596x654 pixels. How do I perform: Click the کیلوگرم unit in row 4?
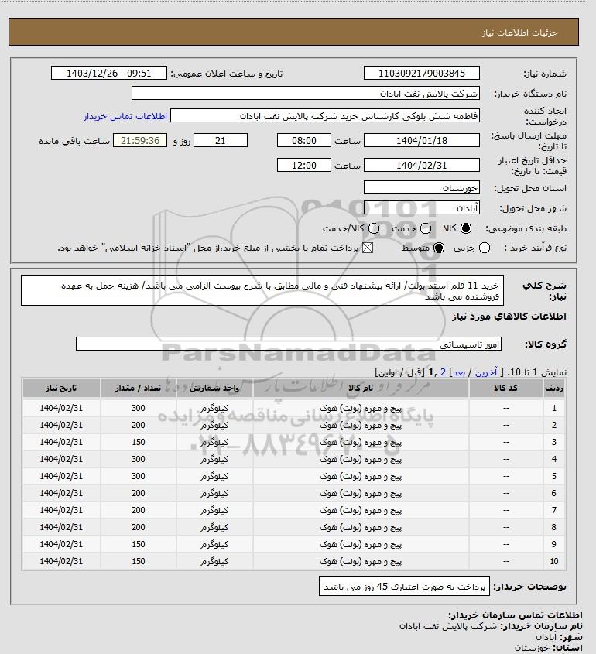(214, 459)
